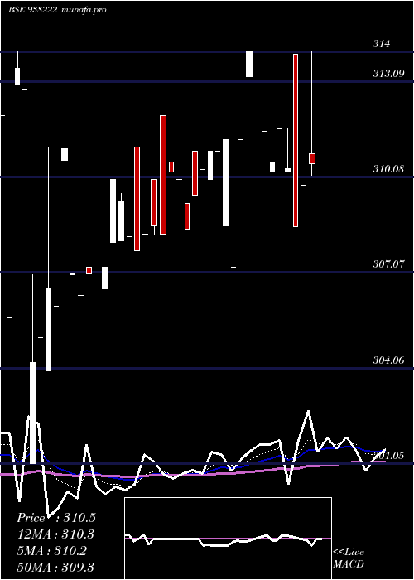Screen dimensions: 414x580
Task: Click inside the Live MACD inset chart
Action: point(228,539)
